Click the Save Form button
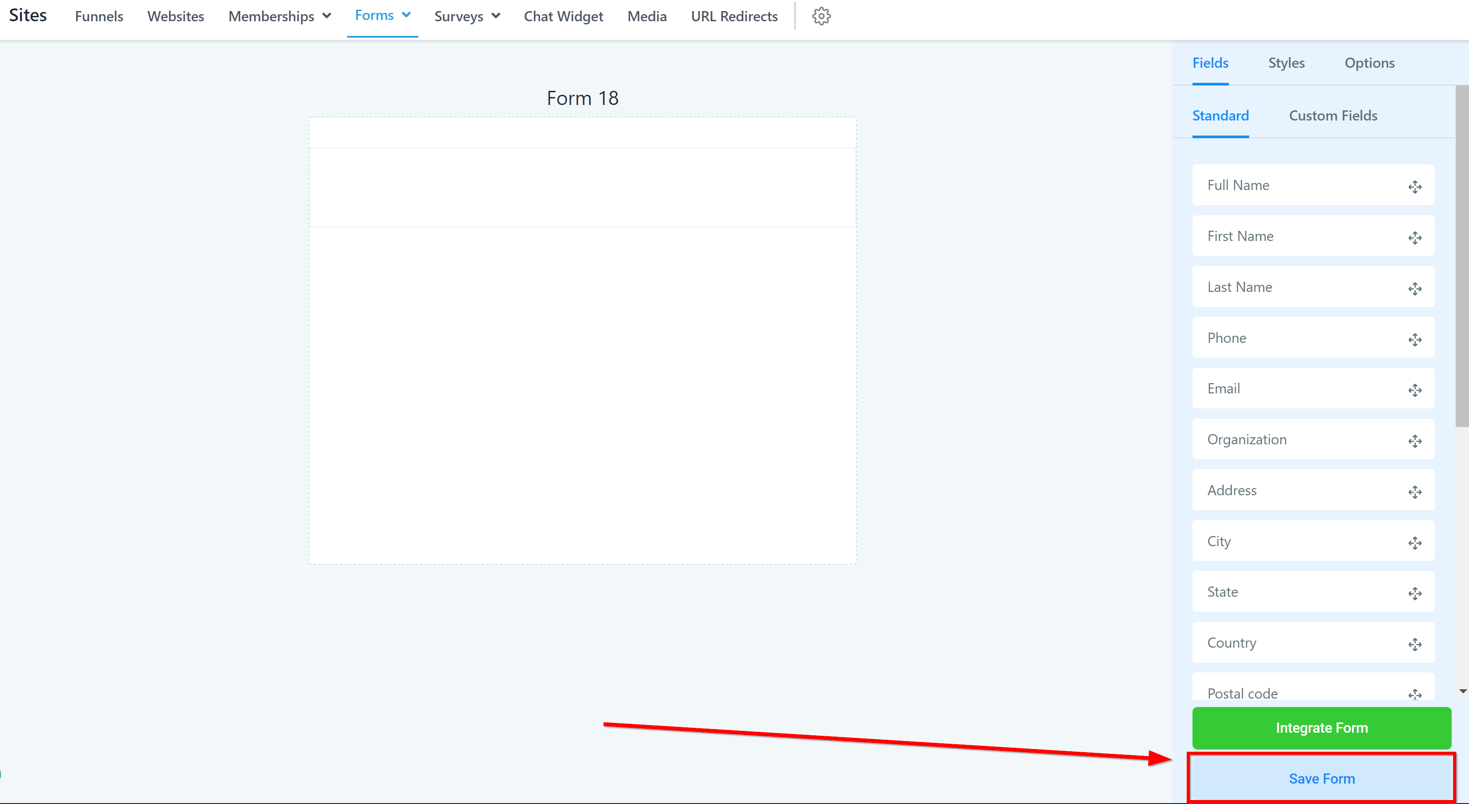 pyautogui.click(x=1321, y=778)
